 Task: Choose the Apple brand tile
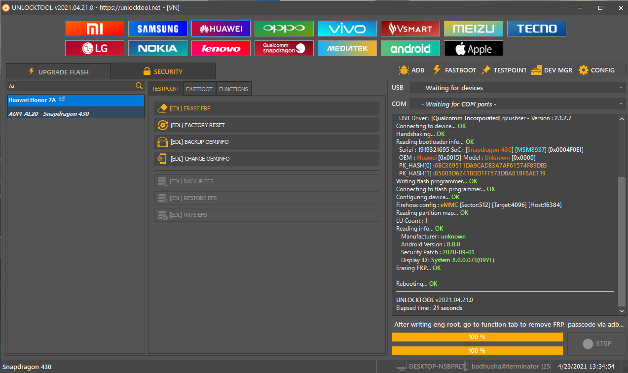pyautogui.click(x=474, y=48)
